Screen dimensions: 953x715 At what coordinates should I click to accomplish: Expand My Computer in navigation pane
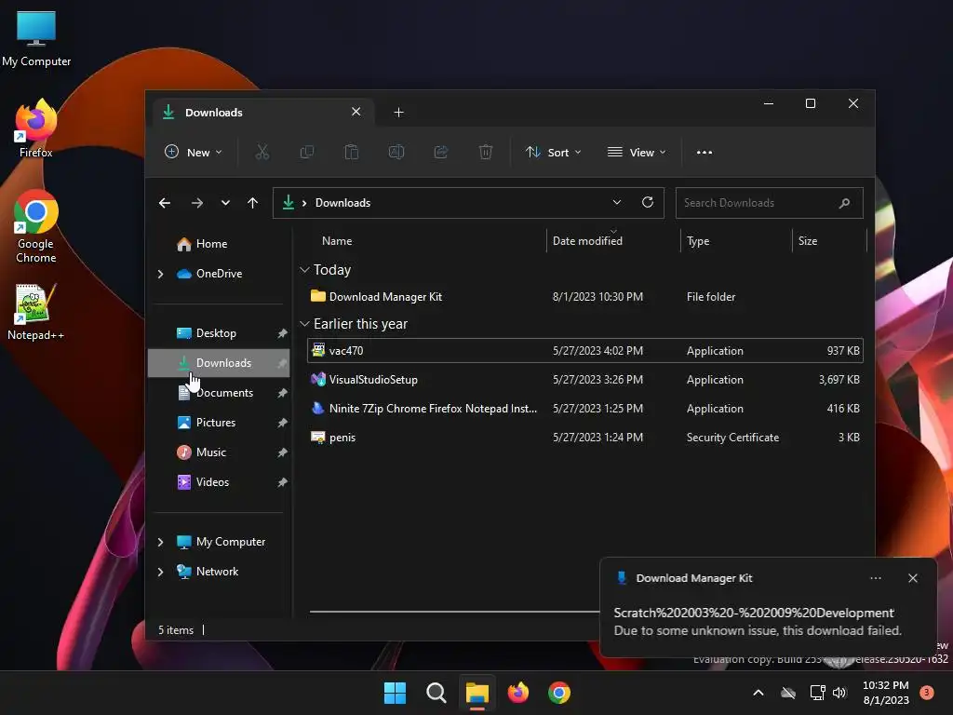click(160, 542)
